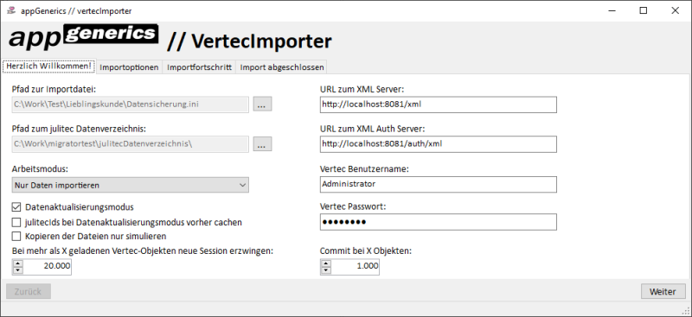The image size is (692, 317).
Task: Open the Import abgeschlossen tab
Action: point(282,67)
